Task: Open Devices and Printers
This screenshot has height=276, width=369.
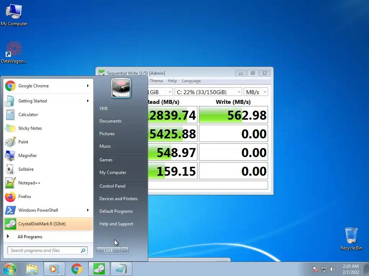Action: point(118,199)
